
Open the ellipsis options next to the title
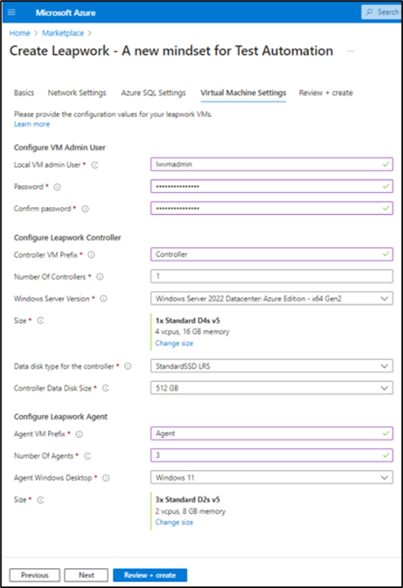(350, 51)
